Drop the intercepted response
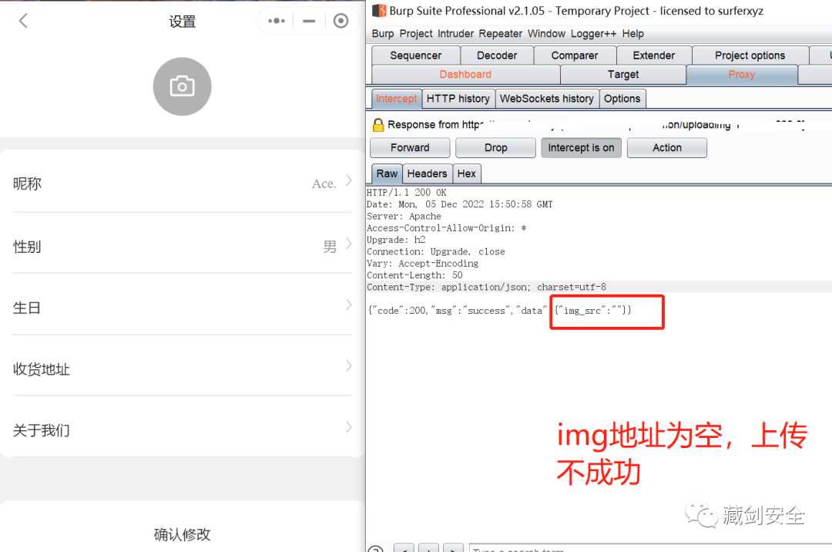 click(x=495, y=147)
